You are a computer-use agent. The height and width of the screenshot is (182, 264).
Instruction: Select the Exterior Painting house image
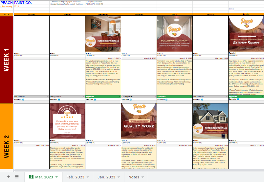[210, 121]
